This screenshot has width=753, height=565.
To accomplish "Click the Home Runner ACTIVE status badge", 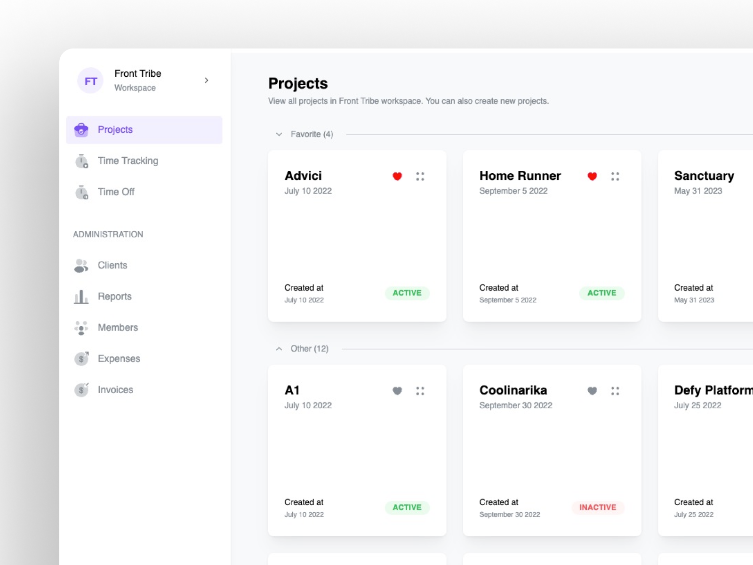I will pos(602,293).
